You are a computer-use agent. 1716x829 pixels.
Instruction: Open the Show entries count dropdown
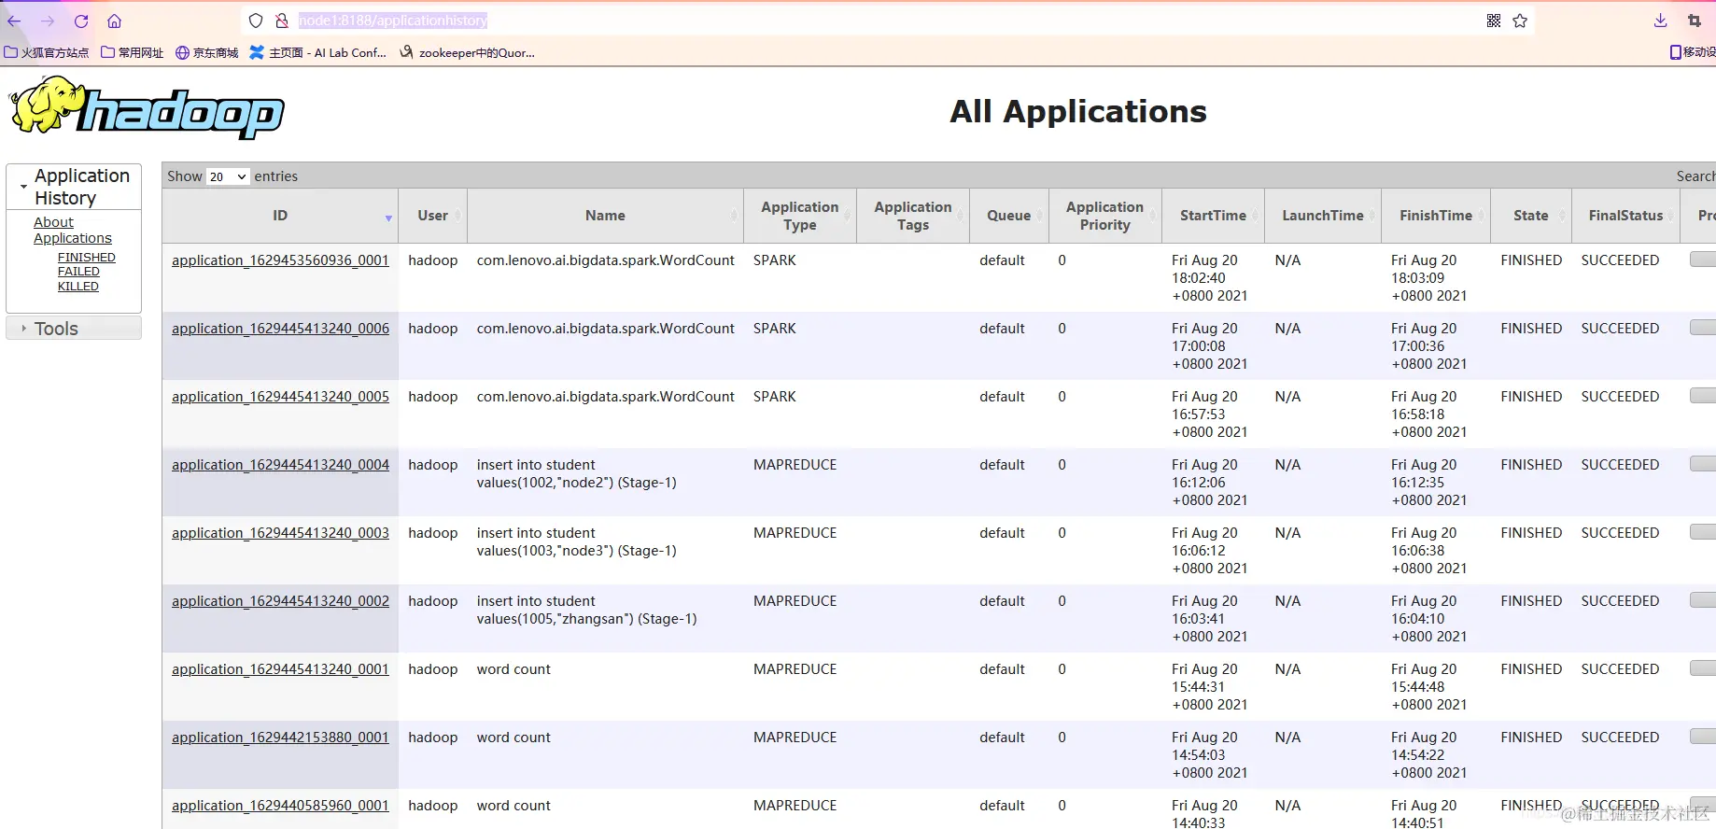coord(228,176)
